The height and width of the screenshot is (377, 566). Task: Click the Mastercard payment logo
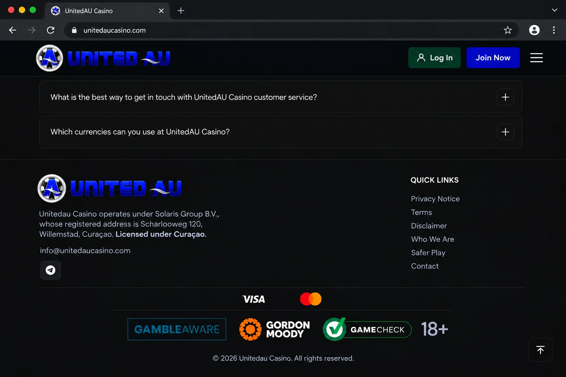pyautogui.click(x=311, y=299)
